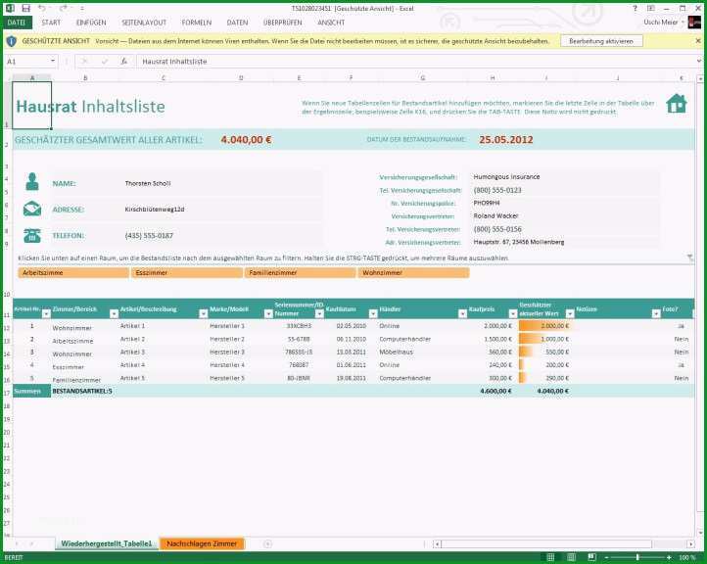Click the zoom slider handle in status bar
This screenshot has width=707, height=564.
(637, 558)
